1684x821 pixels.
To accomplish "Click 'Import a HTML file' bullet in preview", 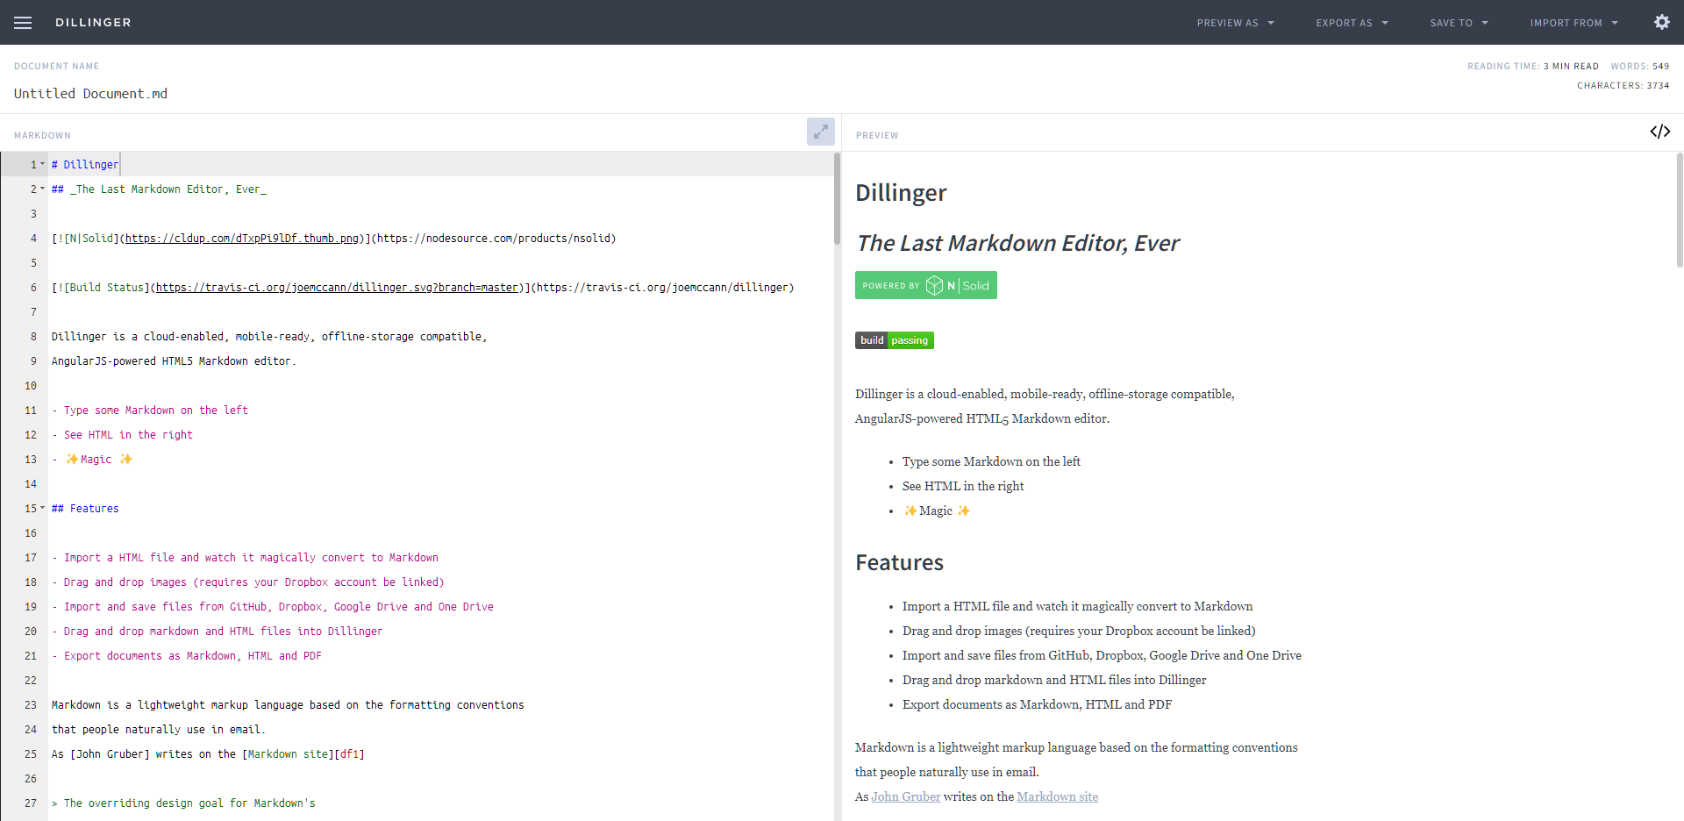I will click(x=1077, y=606).
